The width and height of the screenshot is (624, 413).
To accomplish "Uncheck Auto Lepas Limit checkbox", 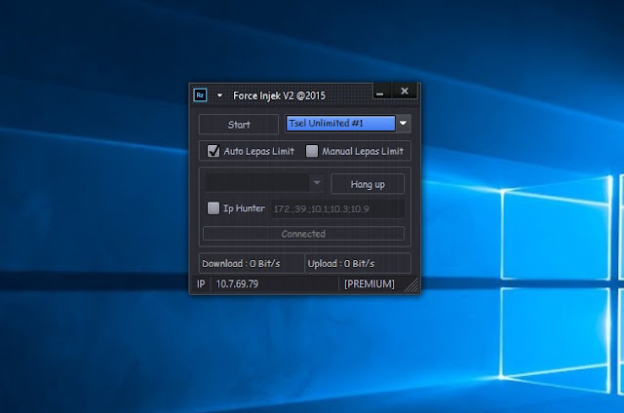I will 214,151.
